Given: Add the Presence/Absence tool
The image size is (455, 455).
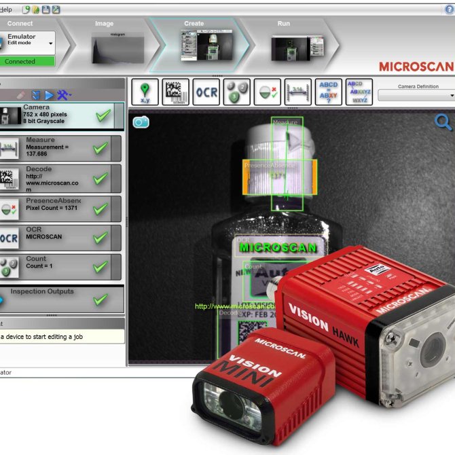Looking at the screenshot, I should click(268, 92).
